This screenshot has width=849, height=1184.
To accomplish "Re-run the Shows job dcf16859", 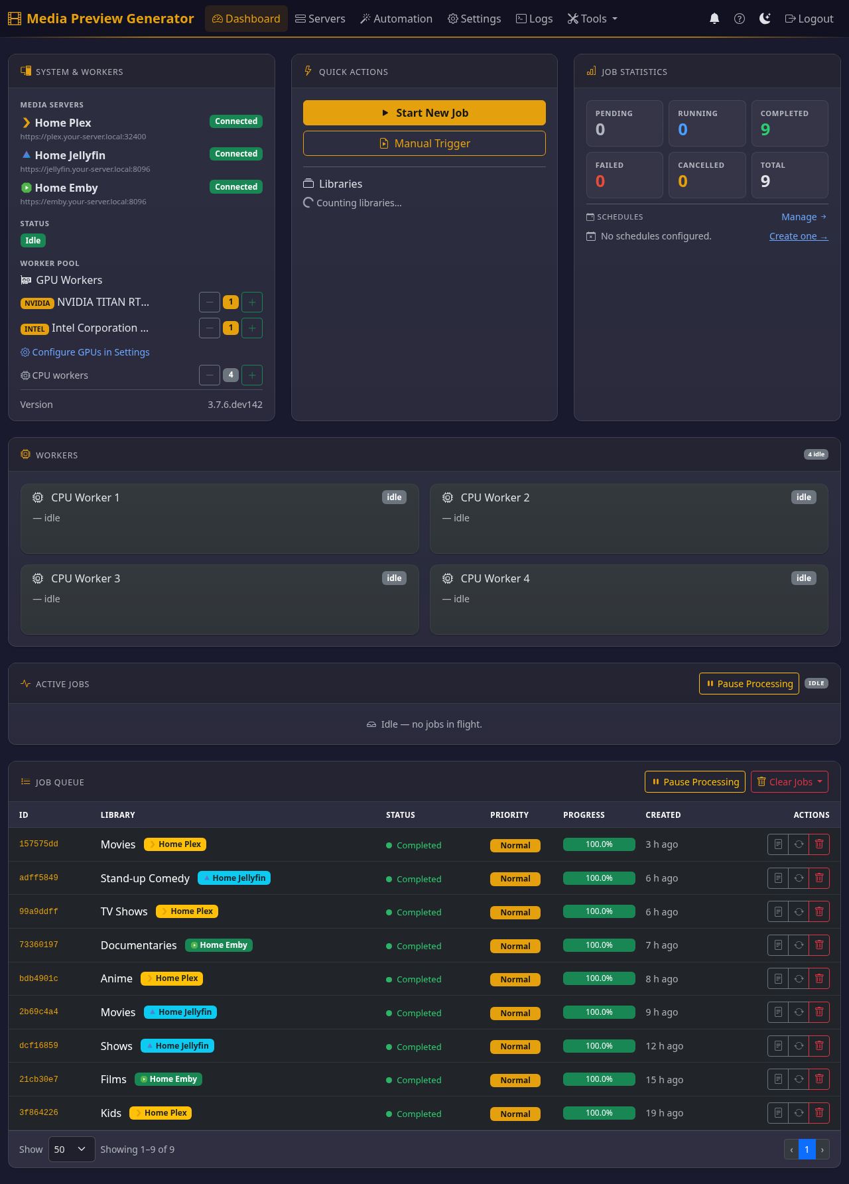I will pos(799,1046).
